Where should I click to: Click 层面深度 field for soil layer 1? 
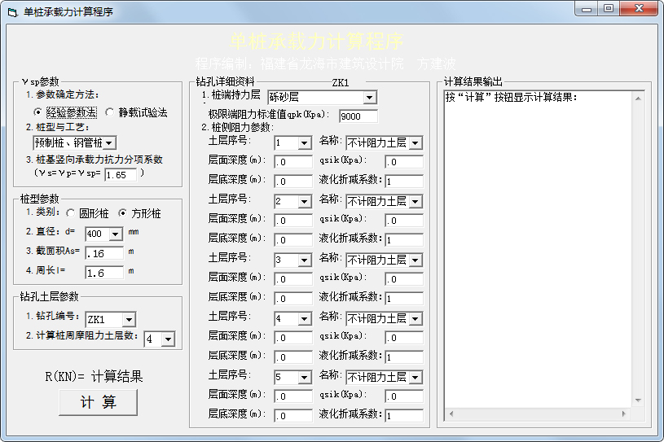[x=292, y=162]
